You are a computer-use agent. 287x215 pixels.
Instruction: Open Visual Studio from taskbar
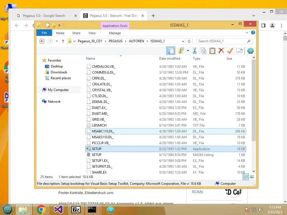pyautogui.click(x=59, y=209)
